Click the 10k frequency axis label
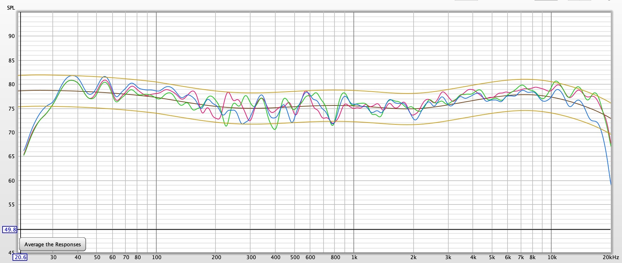622x263 pixels. tap(552, 257)
